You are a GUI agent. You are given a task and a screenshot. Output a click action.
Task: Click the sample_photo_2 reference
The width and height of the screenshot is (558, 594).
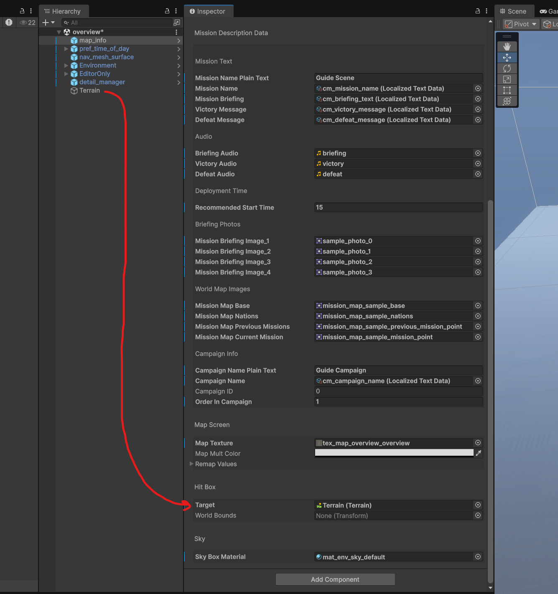394,262
